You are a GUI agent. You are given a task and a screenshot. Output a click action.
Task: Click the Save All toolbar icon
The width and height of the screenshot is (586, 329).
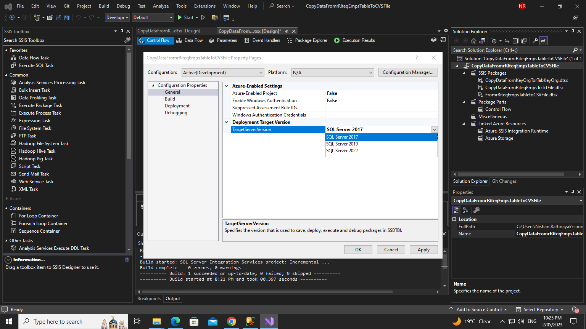tap(66, 18)
